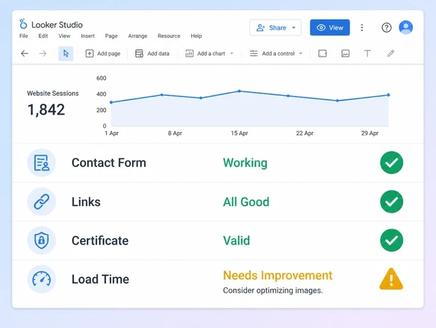The height and width of the screenshot is (328, 436).
Task: Click the Consider optimizing images note
Action: pyautogui.click(x=272, y=290)
